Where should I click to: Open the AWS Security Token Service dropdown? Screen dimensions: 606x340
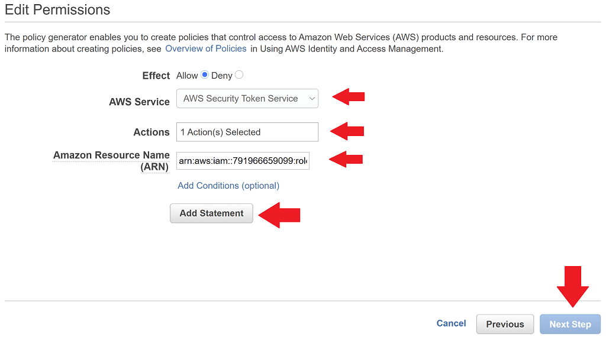247,99
